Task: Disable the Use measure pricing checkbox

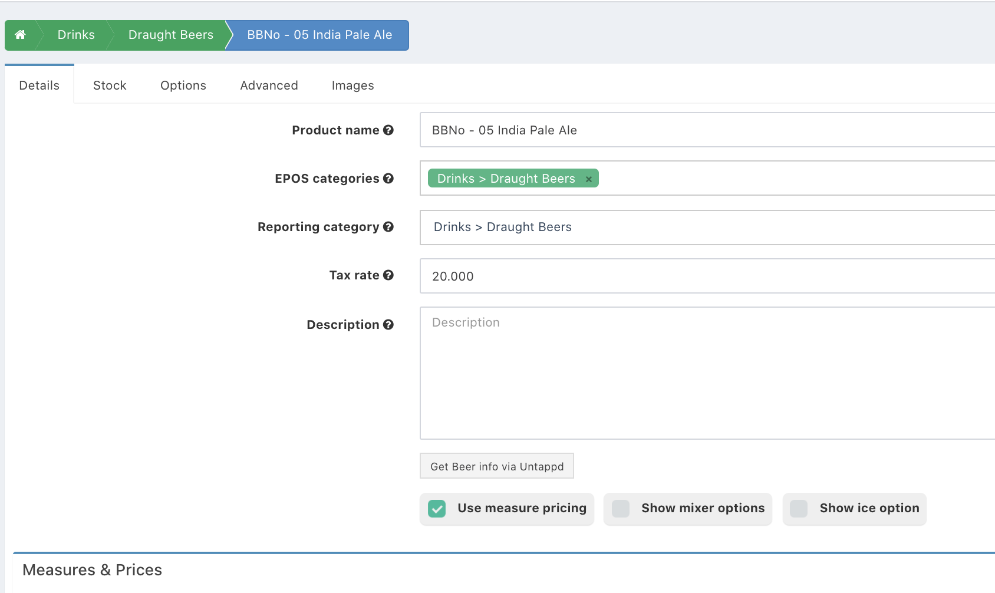Action: (437, 509)
